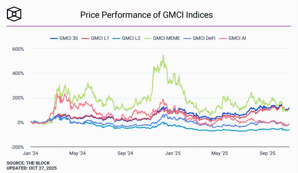
Task: Click the 200% y-axis tick label
Action: pos(18,98)
